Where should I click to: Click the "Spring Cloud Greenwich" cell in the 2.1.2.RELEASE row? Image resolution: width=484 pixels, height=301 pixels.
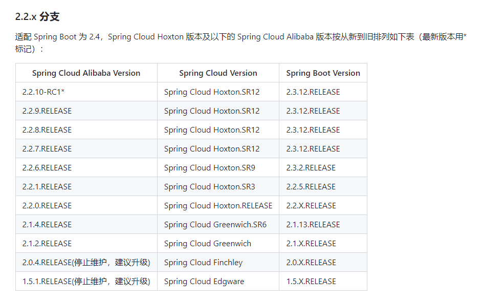pos(218,243)
